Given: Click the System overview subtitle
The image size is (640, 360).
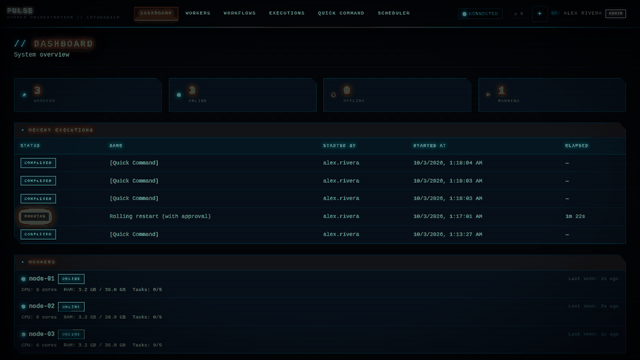Looking at the screenshot, I should coord(41,55).
